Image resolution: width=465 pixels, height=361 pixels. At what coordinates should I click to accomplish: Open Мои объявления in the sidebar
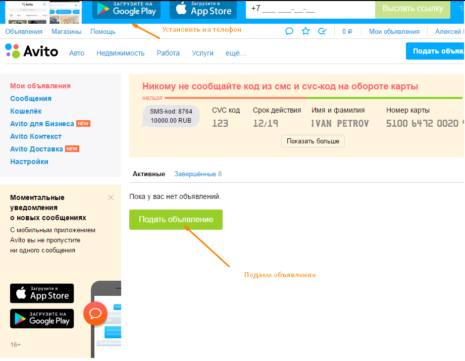point(40,86)
